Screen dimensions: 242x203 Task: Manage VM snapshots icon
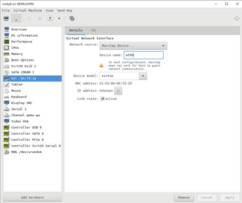click(x=72, y=19)
